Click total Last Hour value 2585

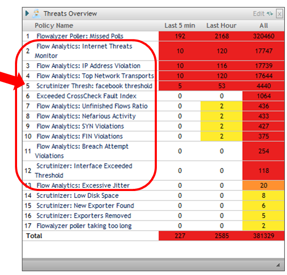pyautogui.click(x=222, y=236)
